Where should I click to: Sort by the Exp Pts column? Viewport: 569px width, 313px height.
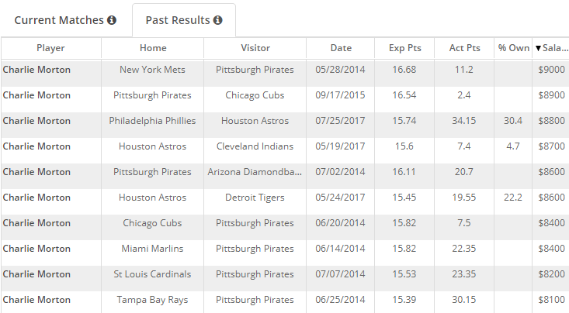[x=404, y=48]
